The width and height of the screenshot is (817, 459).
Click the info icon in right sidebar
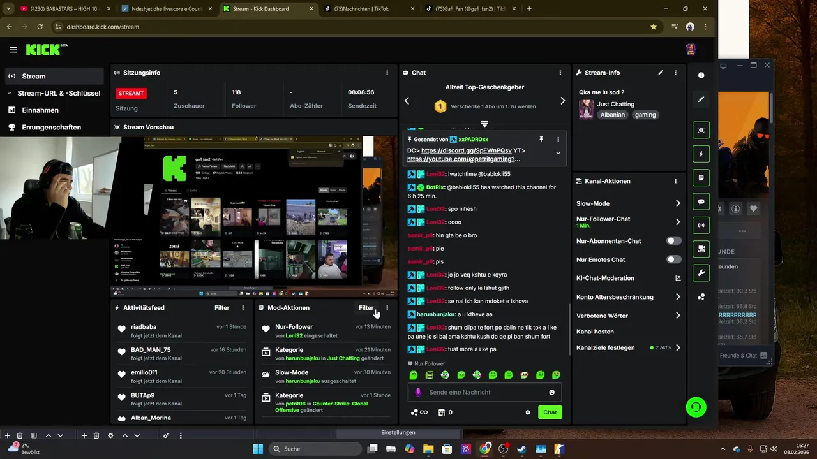point(701,75)
